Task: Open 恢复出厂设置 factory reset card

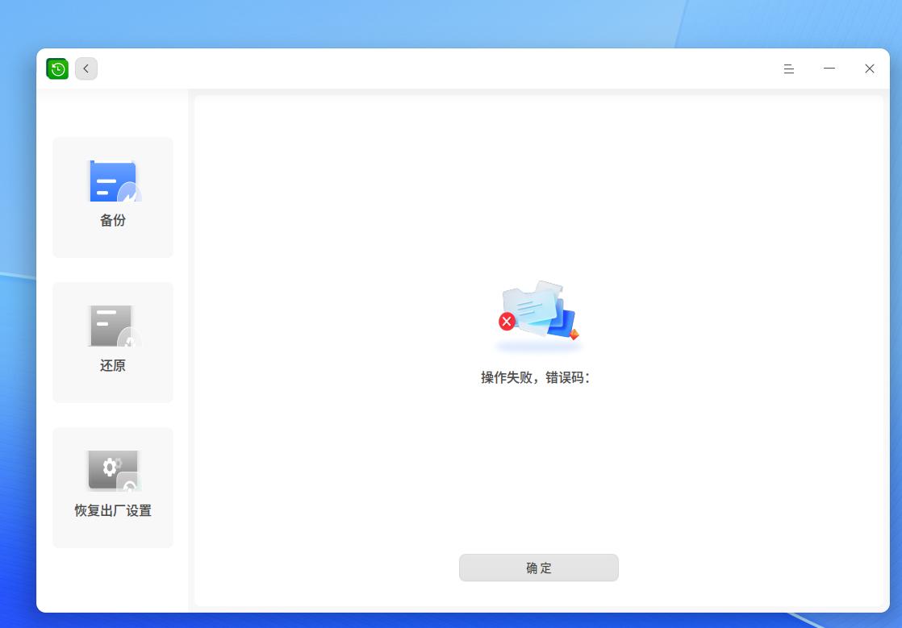Action: 113,487
